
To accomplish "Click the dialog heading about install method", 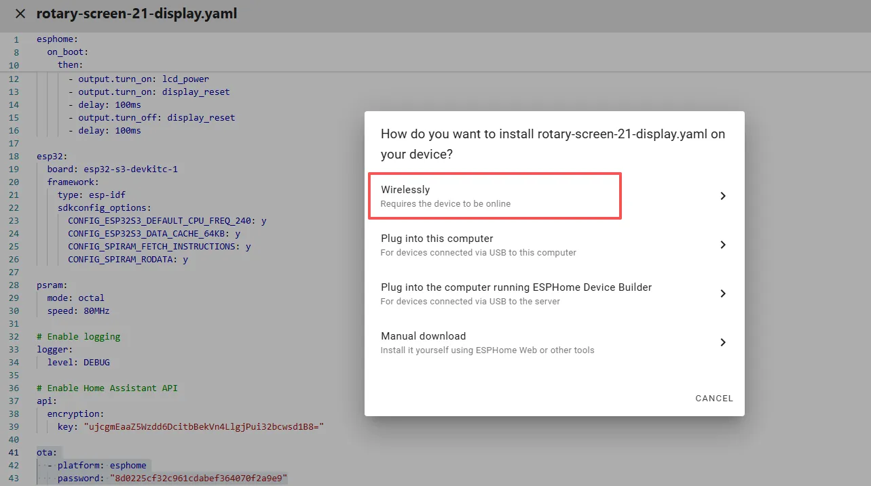I will (x=553, y=144).
